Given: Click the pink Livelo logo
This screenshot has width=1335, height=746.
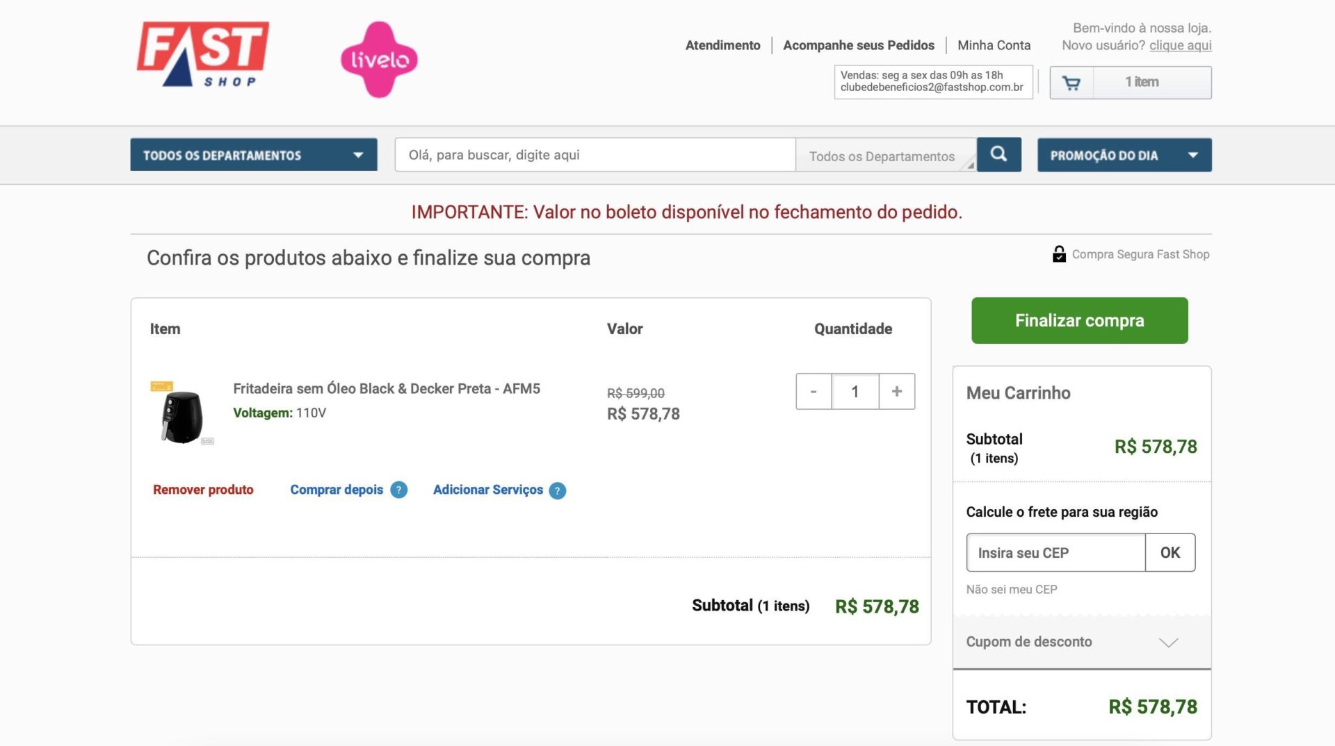Looking at the screenshot, I should (379, 60).
